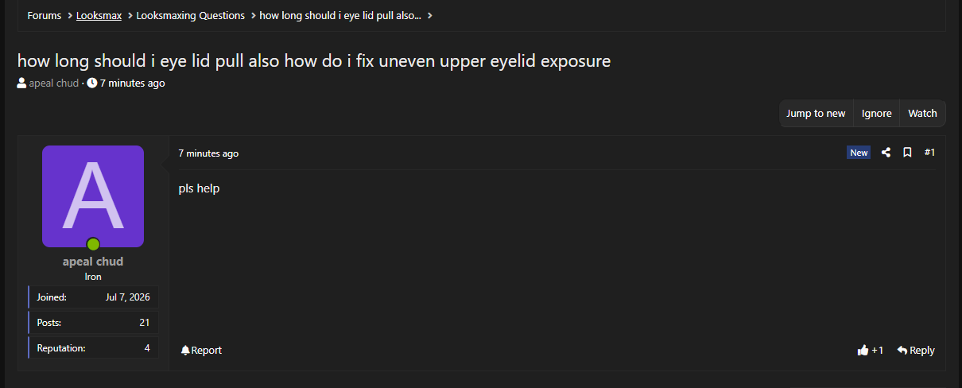Click the share icon on post #1
Image resolution: width=962 pixels, height=388 pixels.
886,153
